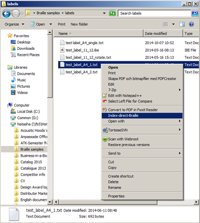Viewport: 200px width, 223px height.
Task: Click the Foxit Reader convert icon
Action: pos(105,110)
